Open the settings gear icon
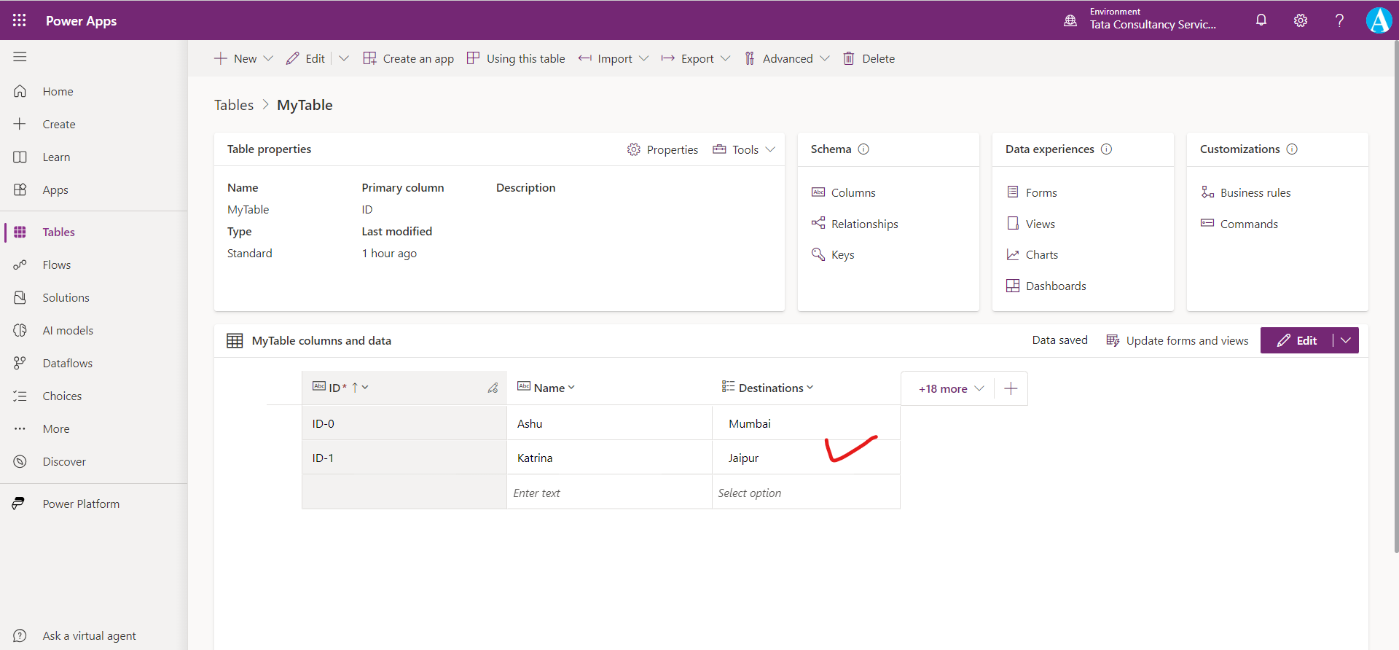This screenshot has width=1399, height=650. click(x=1300, y=20)
